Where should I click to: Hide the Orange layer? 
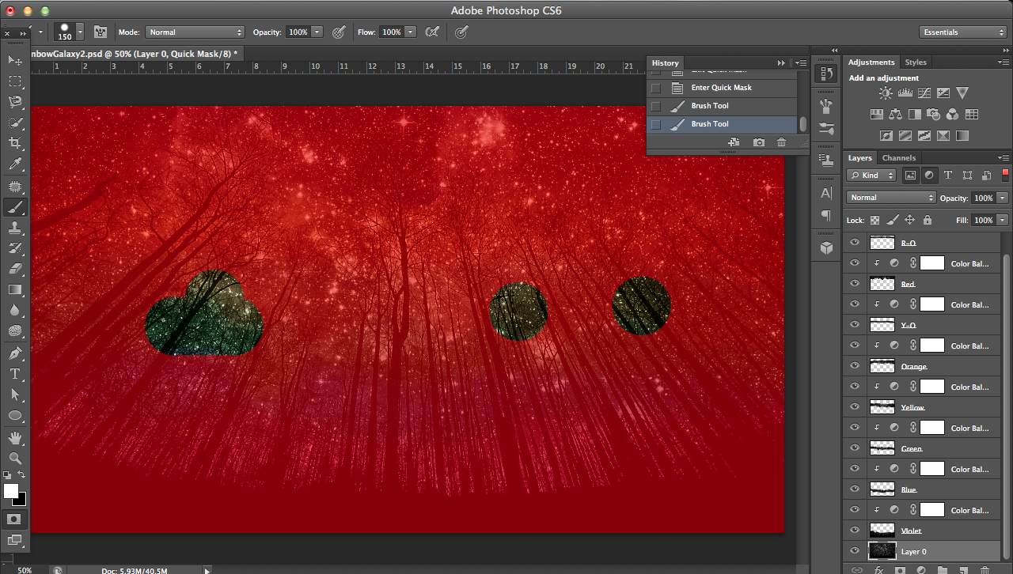(x=854, y=366)
